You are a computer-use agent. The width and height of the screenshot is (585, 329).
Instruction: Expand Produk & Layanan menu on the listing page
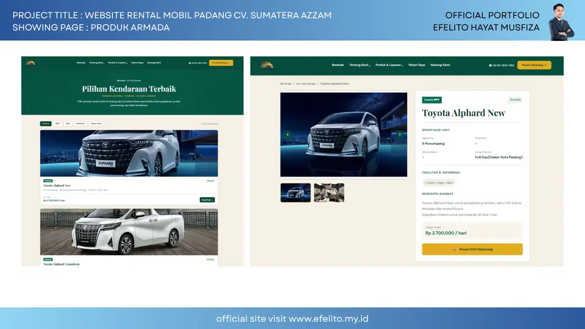[x=118, y=63]
